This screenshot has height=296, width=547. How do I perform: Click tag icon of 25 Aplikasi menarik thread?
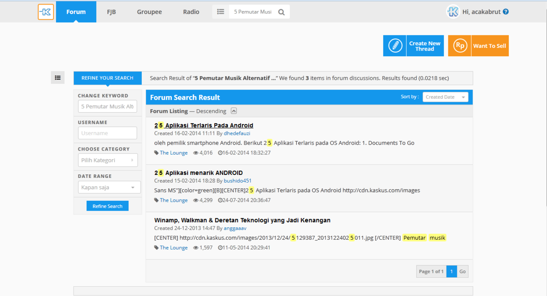156,200
